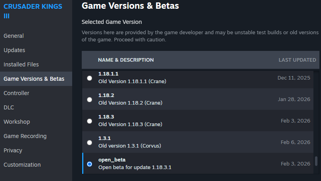This screenshot has width=321, height=181.
Task: Select the Game Versions & Betas tab
Action: tap(34, 79)
